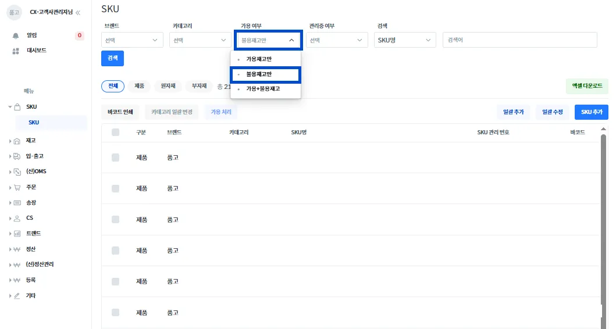The image size is (616, 329).
Task: Open the 브랜드 dropdown
Action: pyautogui.click(x=132, y=40)
